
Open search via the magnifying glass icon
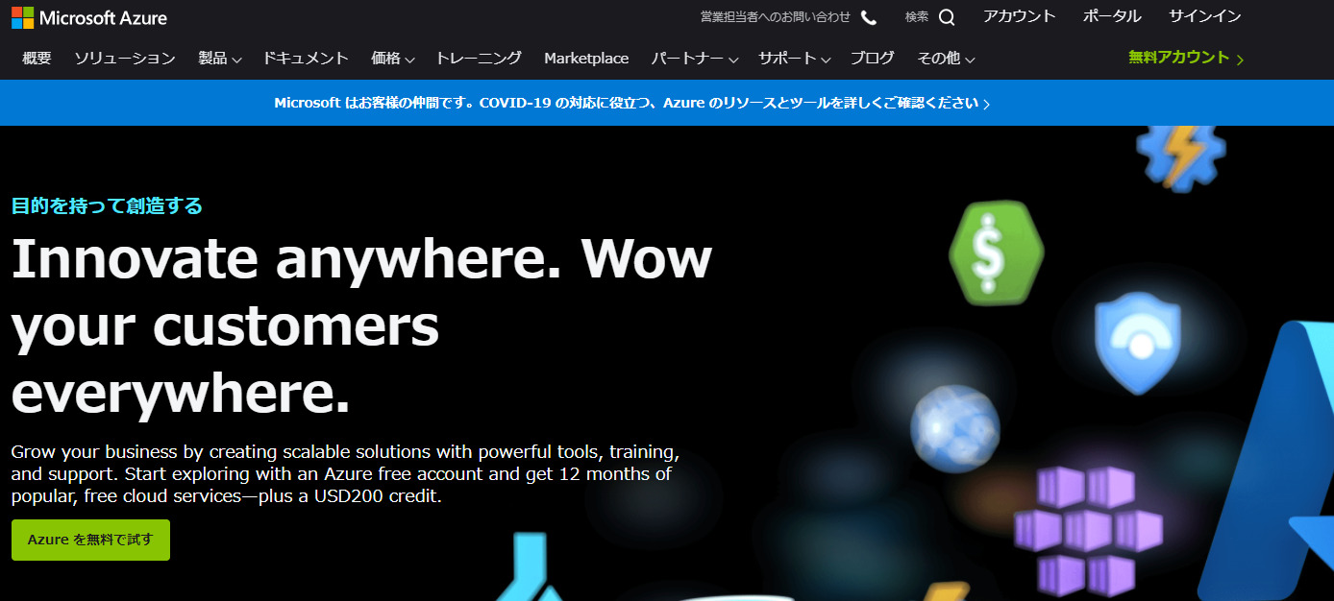point(947,17)
